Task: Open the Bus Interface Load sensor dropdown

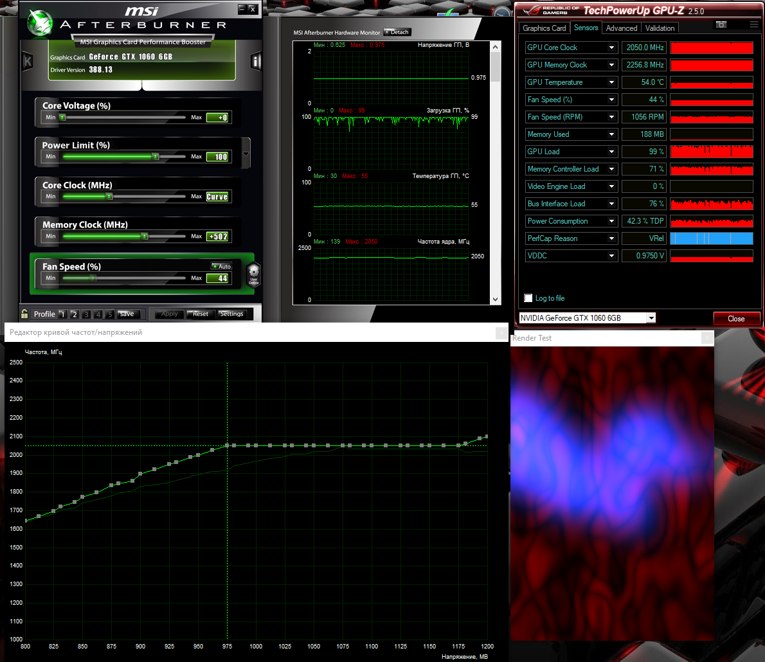Action: [x=611, y=204]
